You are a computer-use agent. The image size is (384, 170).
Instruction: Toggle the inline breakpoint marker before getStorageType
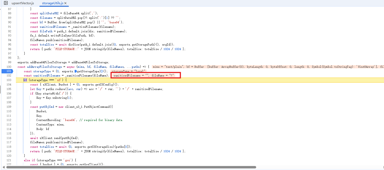(x=76, y=71)
